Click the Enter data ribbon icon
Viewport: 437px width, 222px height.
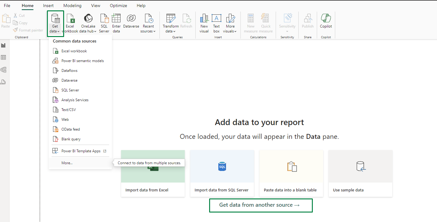pos(116,24)
